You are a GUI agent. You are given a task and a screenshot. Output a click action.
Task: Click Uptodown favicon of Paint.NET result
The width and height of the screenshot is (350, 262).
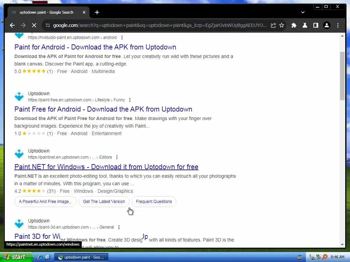(19, 154)
